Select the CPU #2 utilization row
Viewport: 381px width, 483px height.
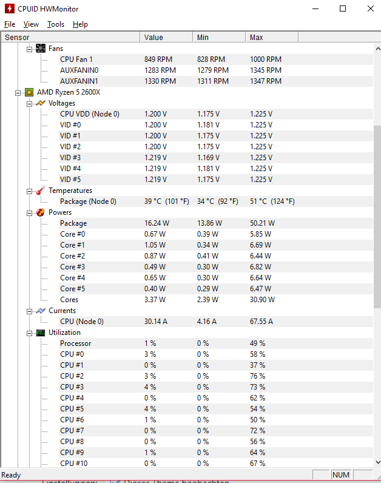pos(216,376)
